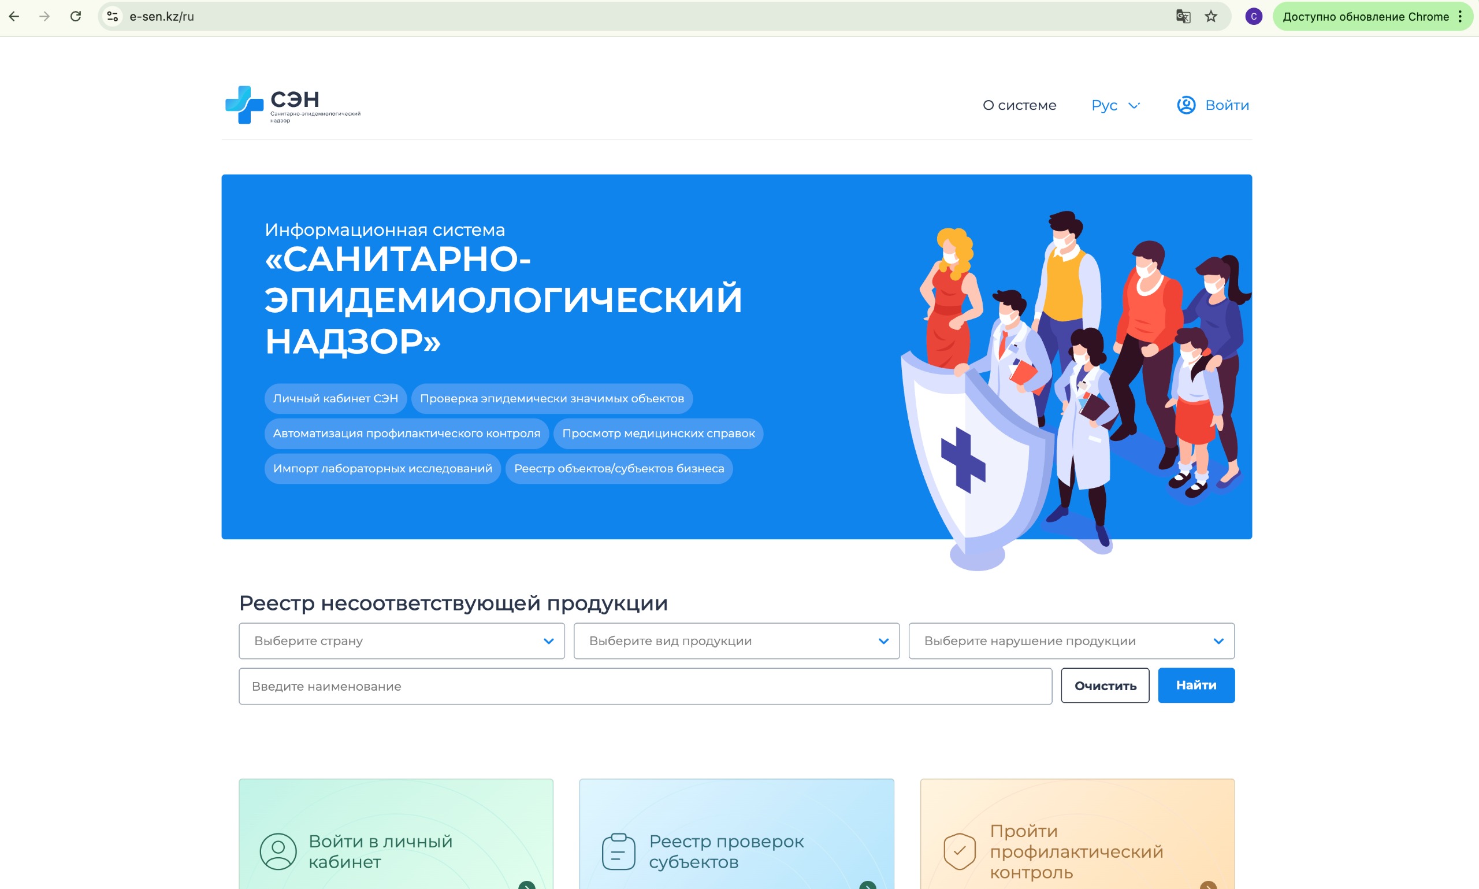Click shield icon on профилактический контроль card
The width and height of the screenshot is (1479, 889).
[x=959, y=851]
